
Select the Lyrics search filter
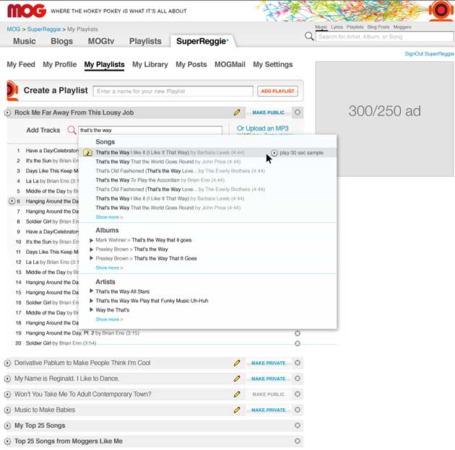click(337, 27)
